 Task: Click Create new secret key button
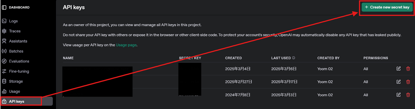pos(387,7)
